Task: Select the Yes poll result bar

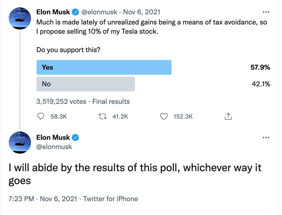Action: pos(104,67)
